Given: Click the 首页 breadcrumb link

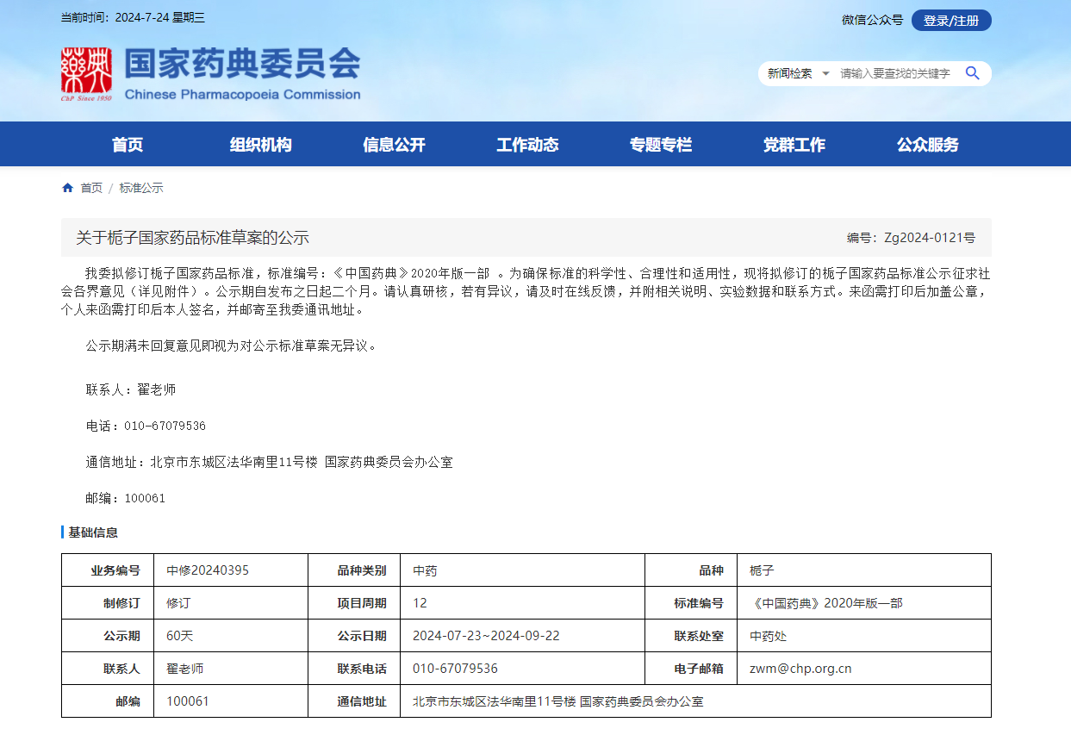Looking at the screenshot, I should [91, 188].
